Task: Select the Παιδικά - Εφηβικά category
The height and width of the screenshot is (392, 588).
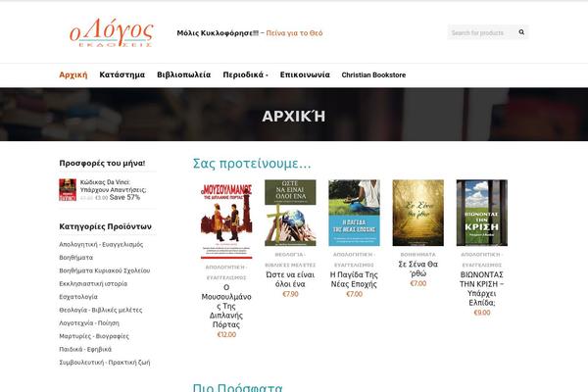Action: click(x=85, y=349)
